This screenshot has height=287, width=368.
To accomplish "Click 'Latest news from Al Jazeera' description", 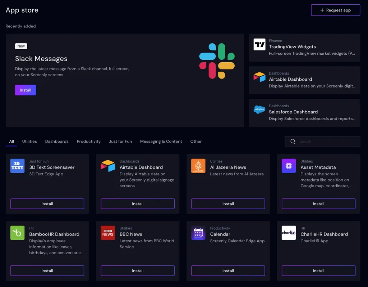I will (236, 174).
